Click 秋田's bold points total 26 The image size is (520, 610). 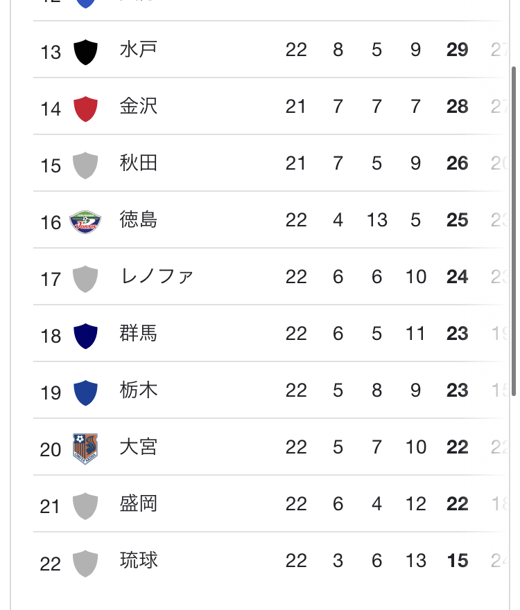[x=458, y=163]
